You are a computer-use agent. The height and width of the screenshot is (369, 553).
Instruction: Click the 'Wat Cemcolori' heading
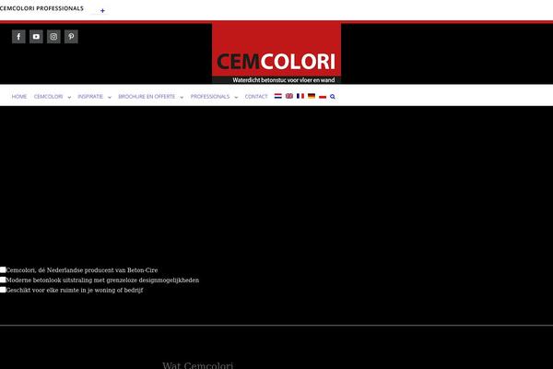tap(198, 365)
